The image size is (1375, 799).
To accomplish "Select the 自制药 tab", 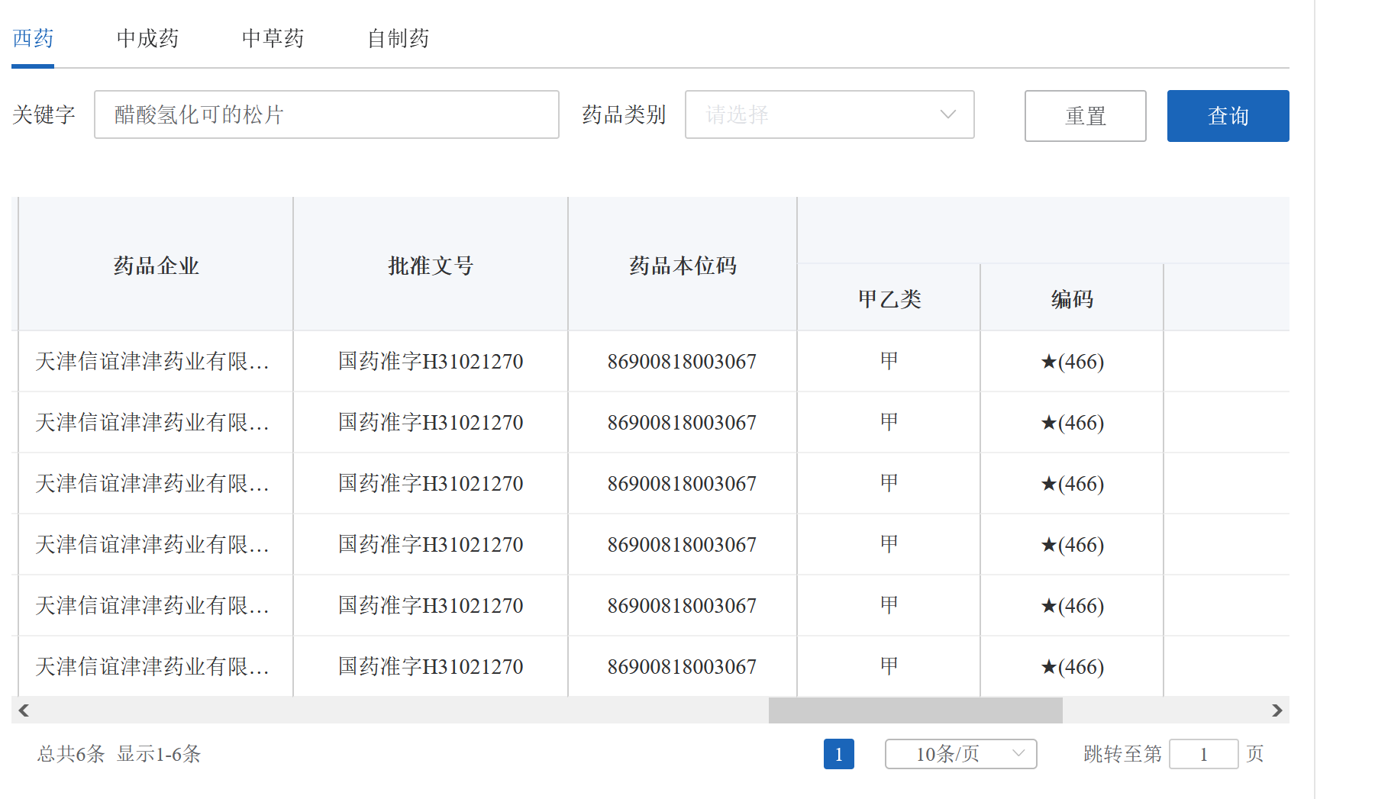I will coord(398,38).
